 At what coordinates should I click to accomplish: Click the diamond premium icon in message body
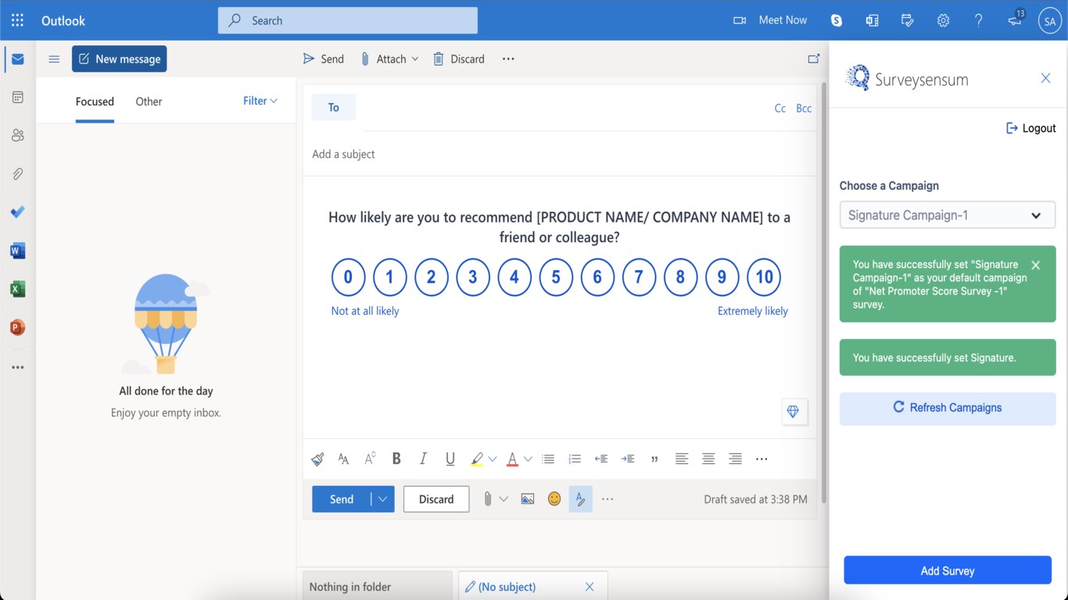coord(793,412)
